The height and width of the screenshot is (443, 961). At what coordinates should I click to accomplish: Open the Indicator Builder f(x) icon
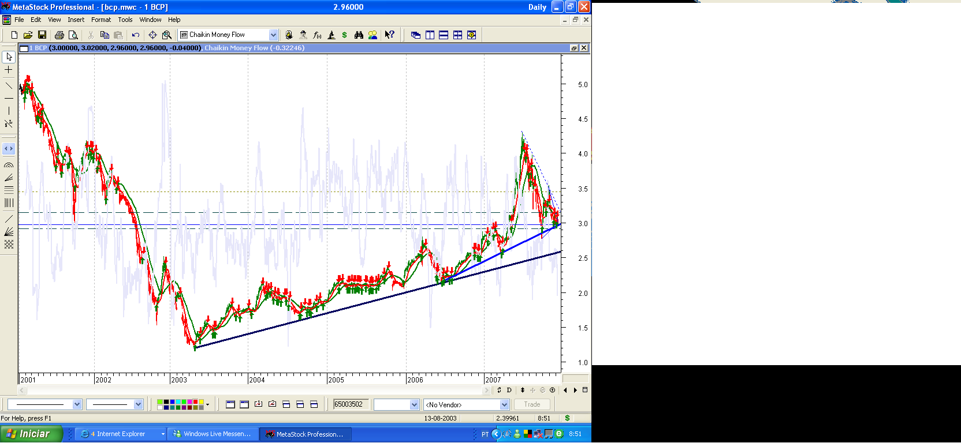pyautogui.click(x=317, y=35)
